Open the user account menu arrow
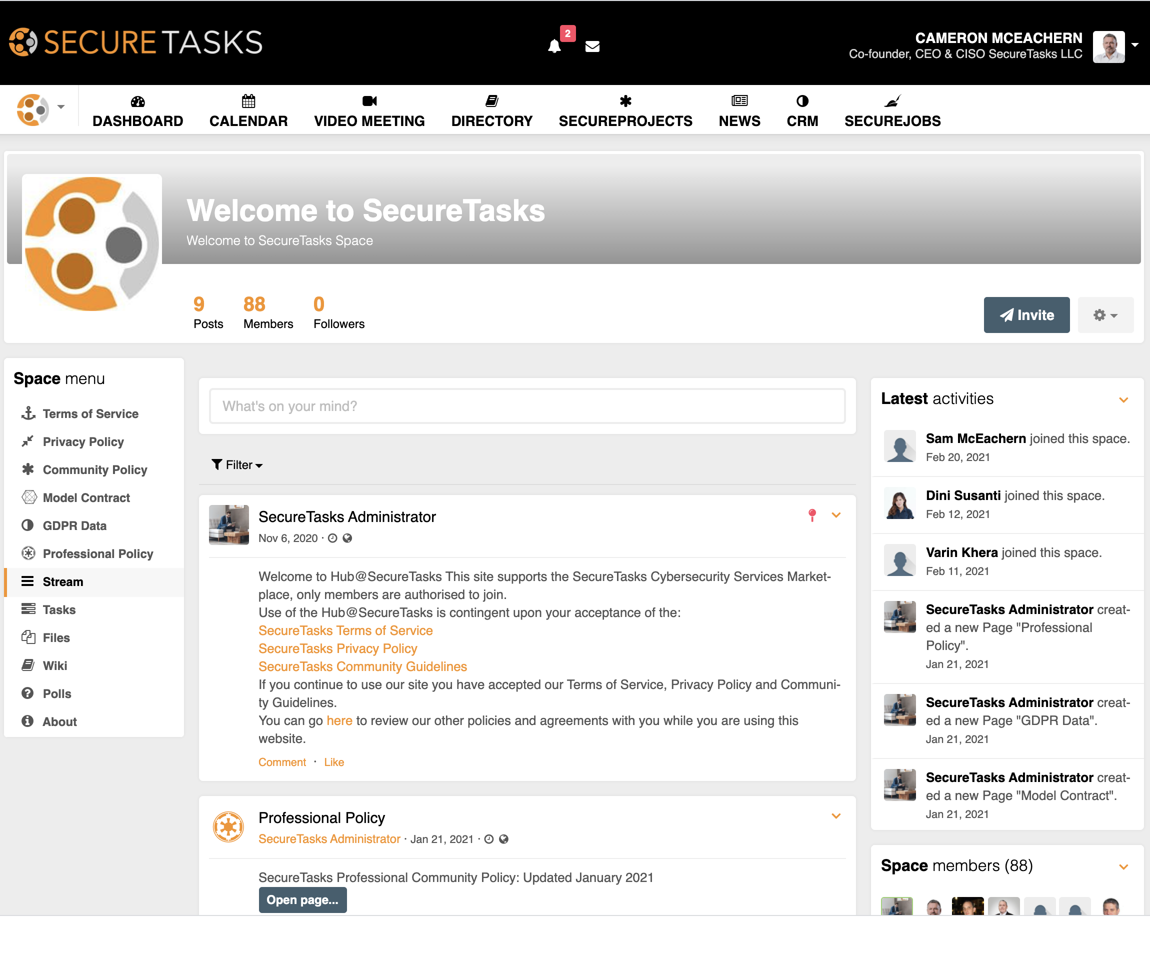The image size is (1150, 972). pyautogui.click(x=1135, y=45)
